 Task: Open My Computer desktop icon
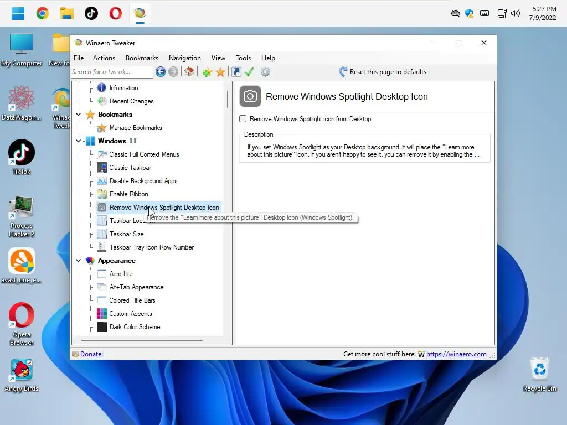coord(22,50)
